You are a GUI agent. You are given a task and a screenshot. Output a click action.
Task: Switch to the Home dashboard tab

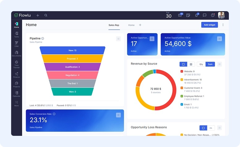(131, 25)
